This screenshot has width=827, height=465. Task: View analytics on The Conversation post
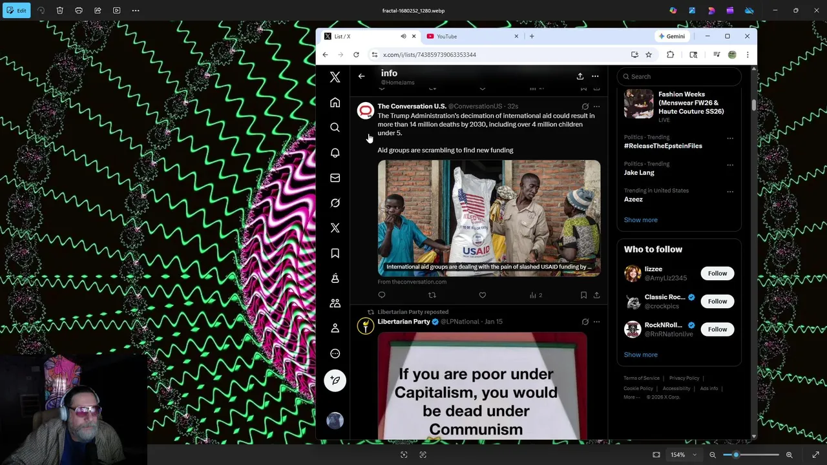click(536, 295)
